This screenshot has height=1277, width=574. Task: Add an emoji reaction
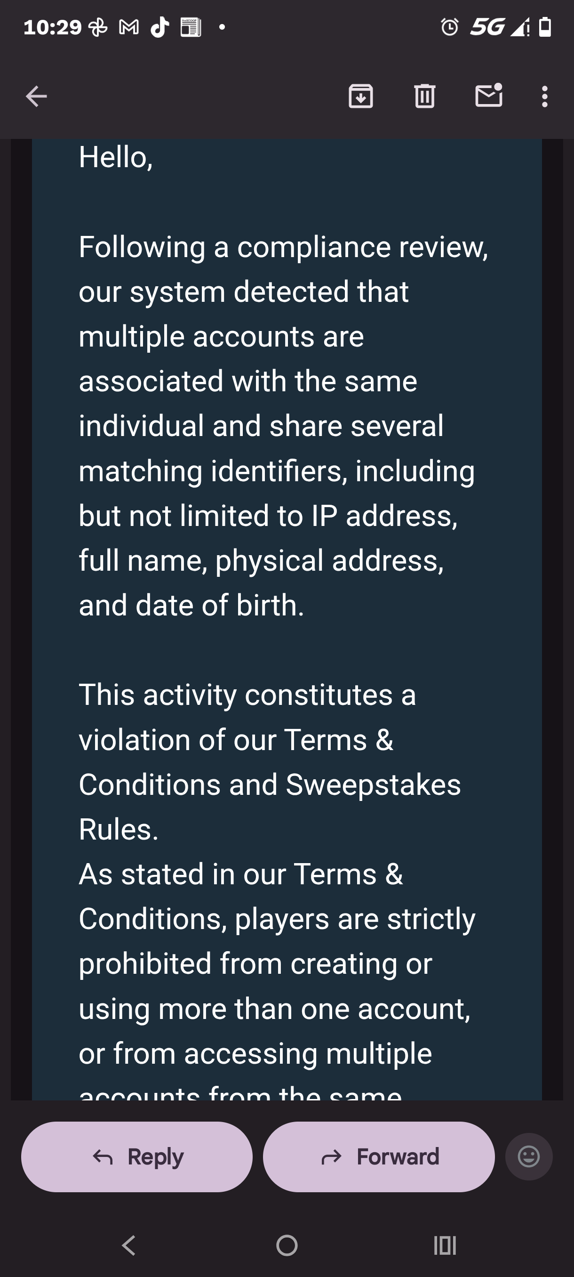click(528, 1156)
